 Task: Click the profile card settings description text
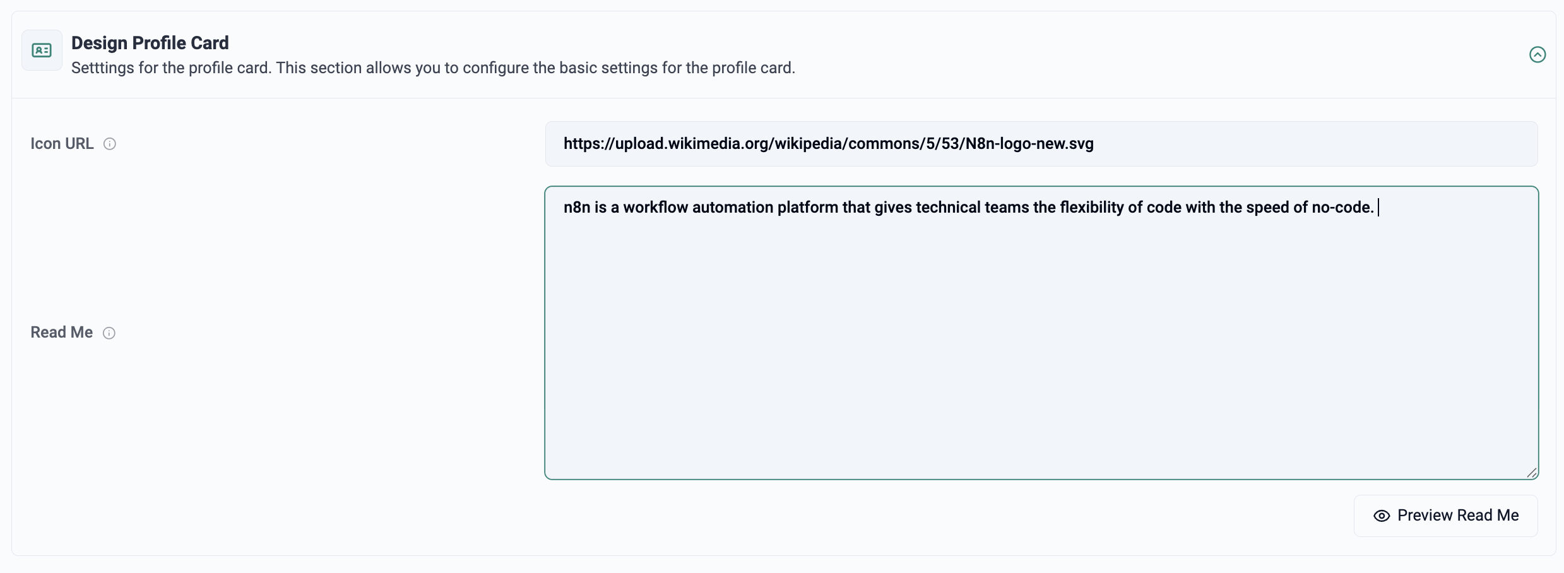pos(433,68)
